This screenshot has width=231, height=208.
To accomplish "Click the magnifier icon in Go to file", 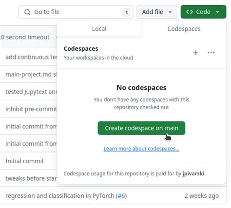I will point(27,12).
